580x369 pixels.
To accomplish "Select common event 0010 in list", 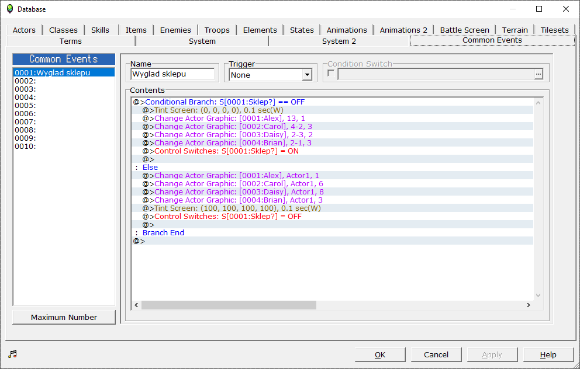I will [64, 147].
